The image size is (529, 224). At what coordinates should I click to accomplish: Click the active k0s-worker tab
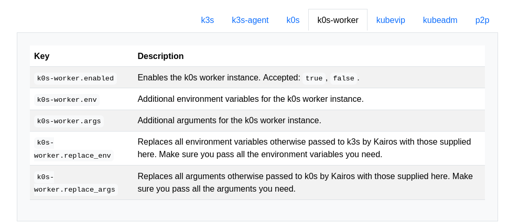[x=338, y=20]
